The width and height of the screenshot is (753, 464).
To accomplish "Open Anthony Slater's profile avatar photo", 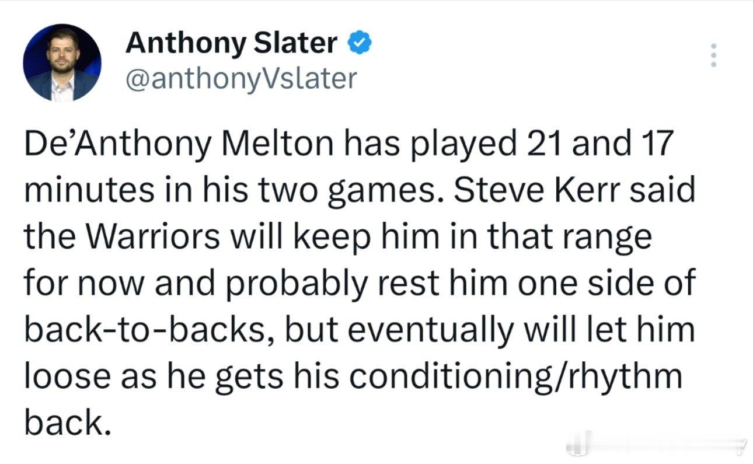I will [x=62, y=63].
